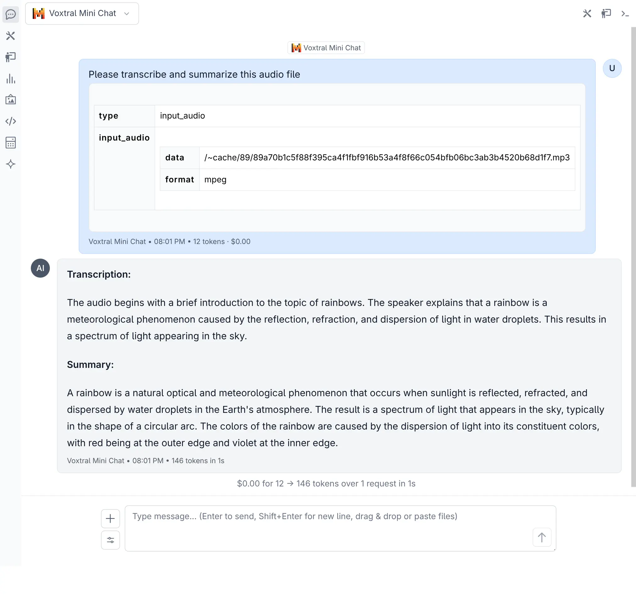Click the U user avatar
Image resolution: width=636 pixels, height=599 pixels.
[612, 68]
